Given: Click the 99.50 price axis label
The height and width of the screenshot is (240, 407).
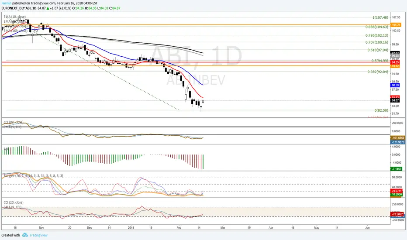Looking at the screenshot, I should point(395,44).
